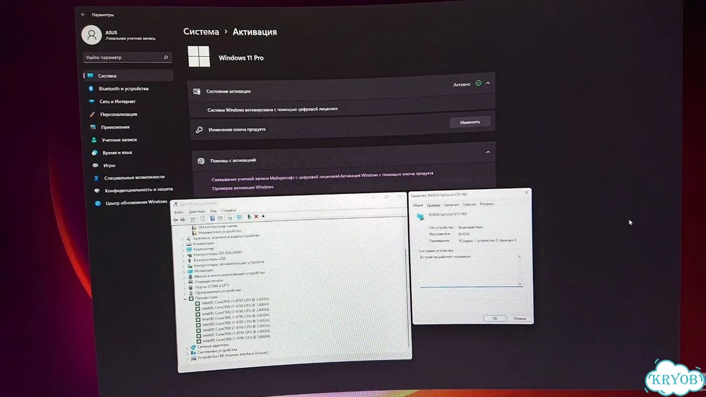Open the ASUS account avatar
Image resolution: width=706 pixels, height=397 pixels.
pos(91,35)
